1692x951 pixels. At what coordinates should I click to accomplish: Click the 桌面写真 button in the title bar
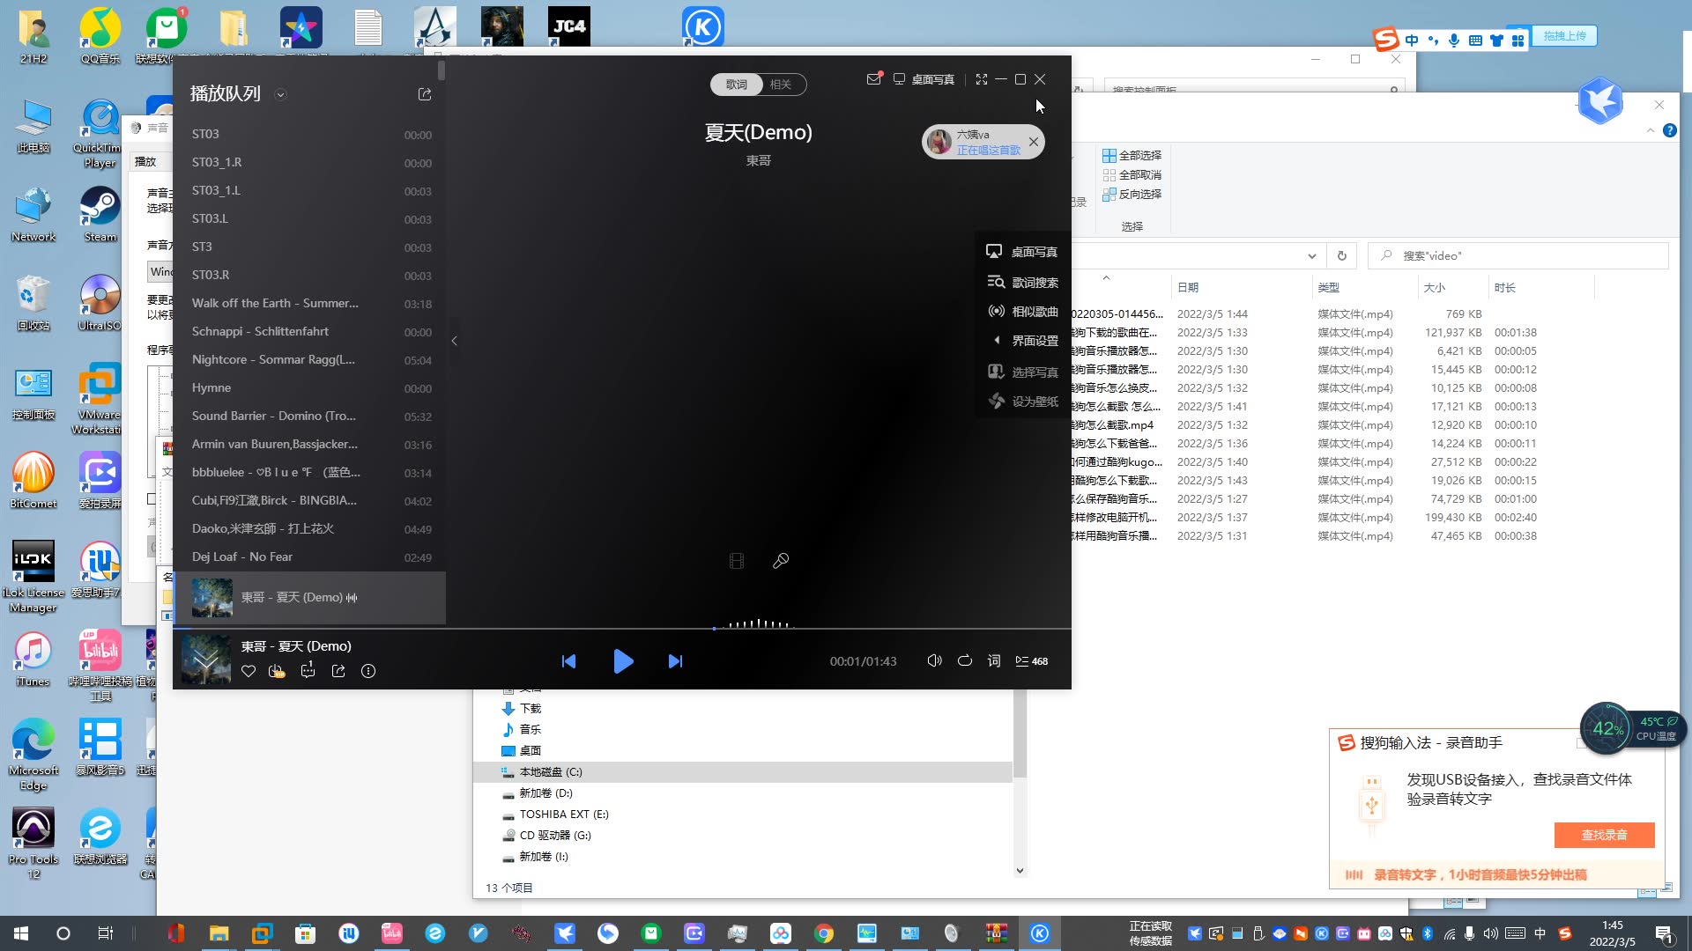click(x=924, y=79)
